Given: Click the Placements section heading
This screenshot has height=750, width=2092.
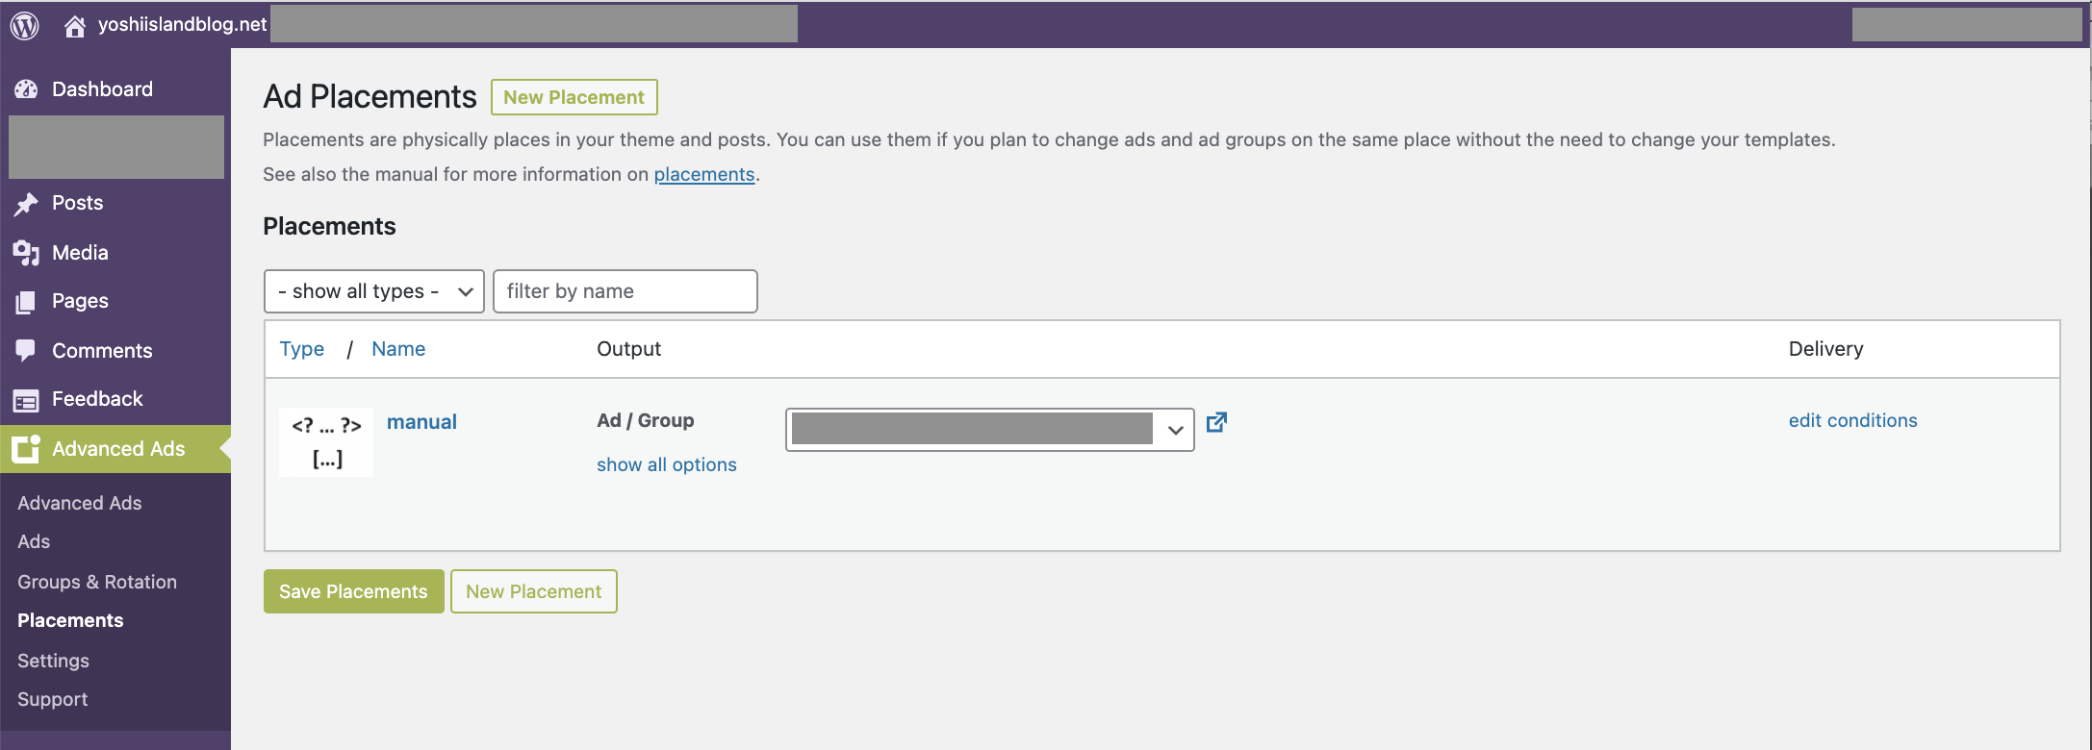Looking at the screenshot, I should click(x=329, y=227).
